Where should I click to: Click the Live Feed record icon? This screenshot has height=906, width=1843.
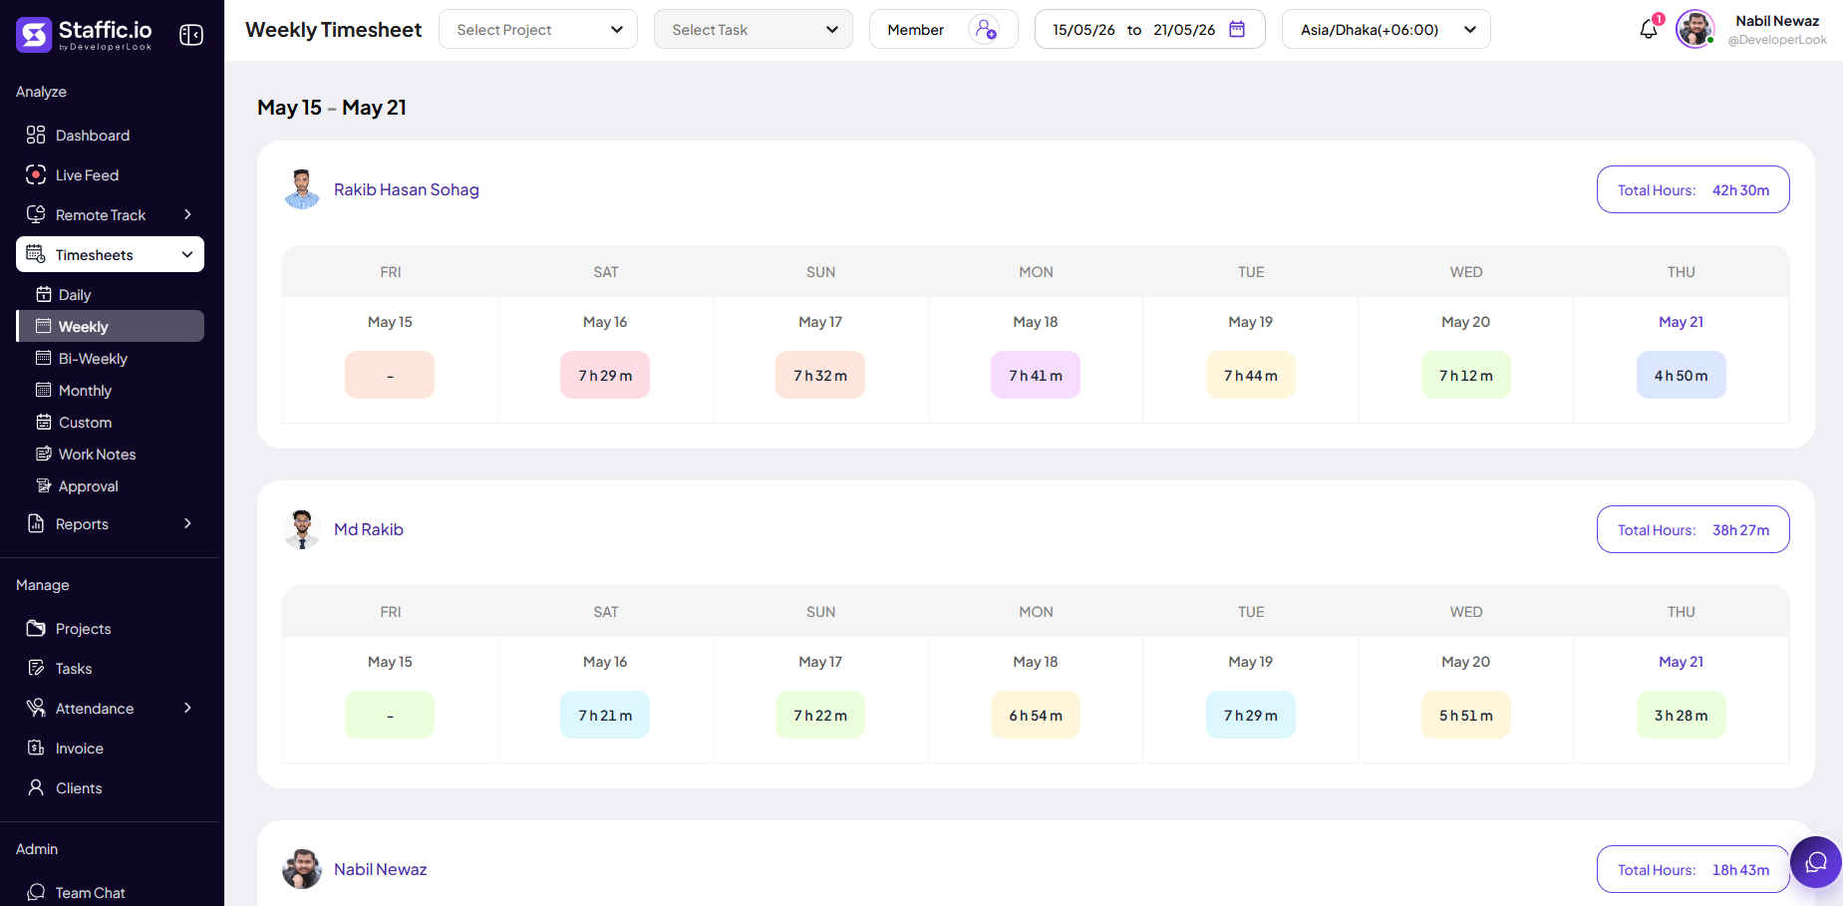point(36,174)
